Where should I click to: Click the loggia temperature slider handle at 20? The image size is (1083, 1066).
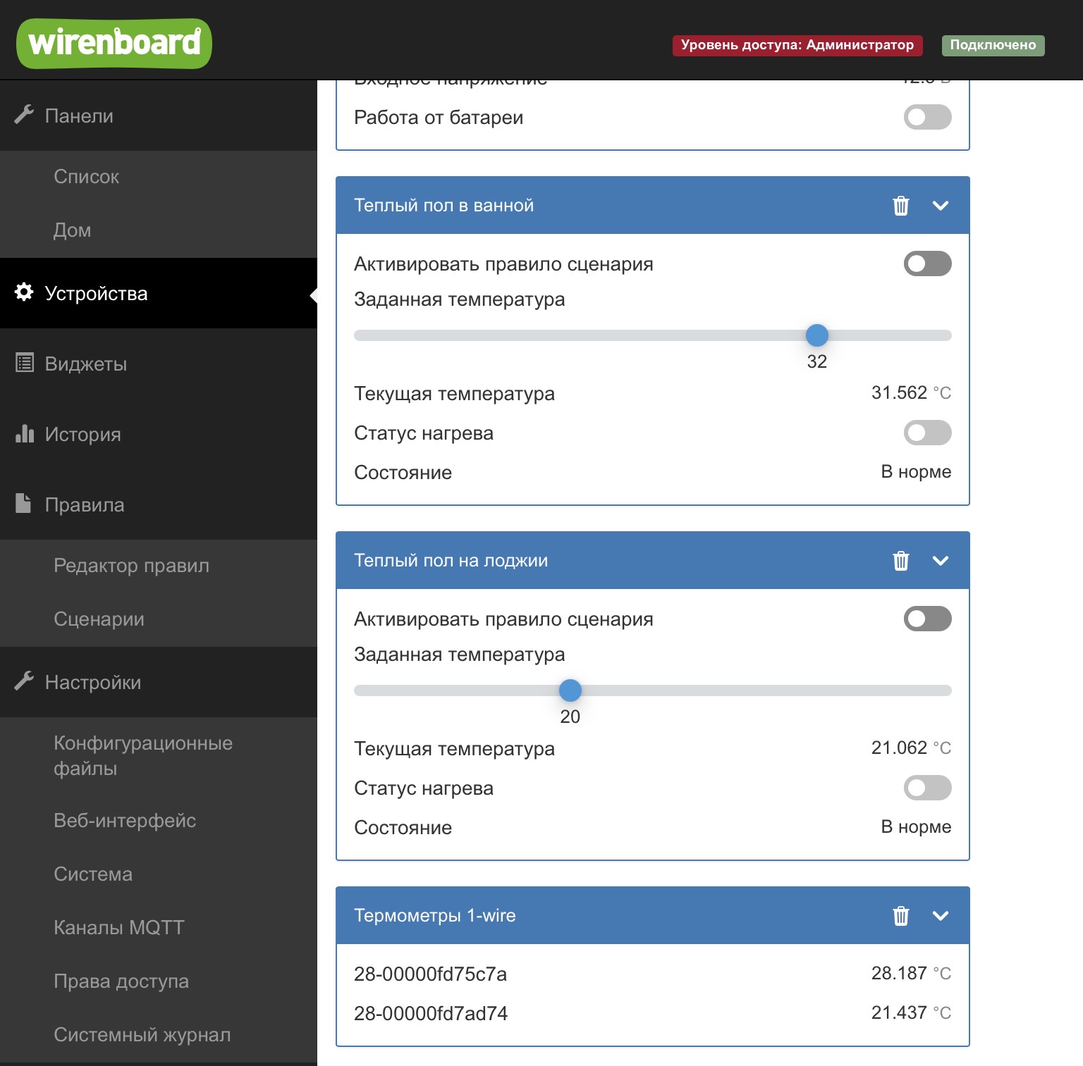click(570, 690)
